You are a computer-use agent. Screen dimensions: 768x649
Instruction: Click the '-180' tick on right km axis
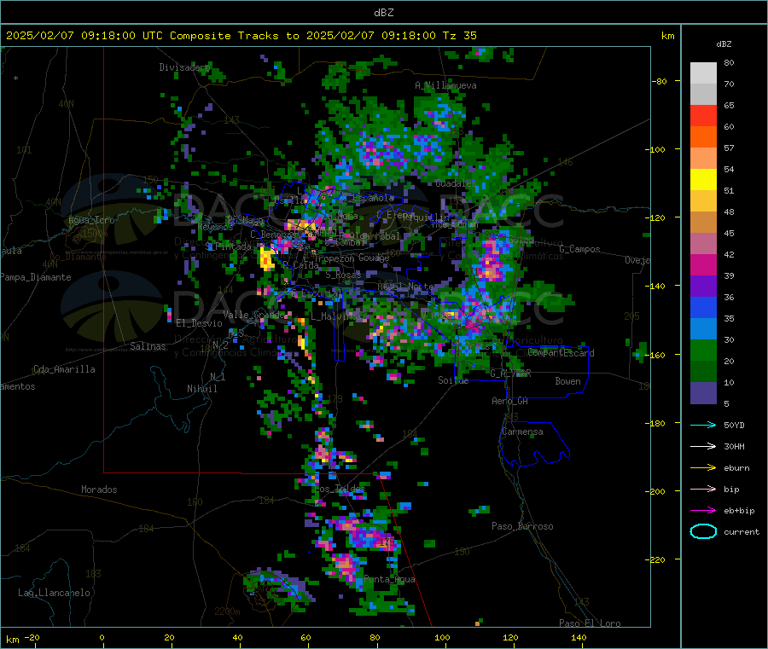655,423
